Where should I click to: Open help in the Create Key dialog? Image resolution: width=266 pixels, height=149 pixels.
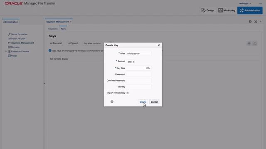[112, 102]
